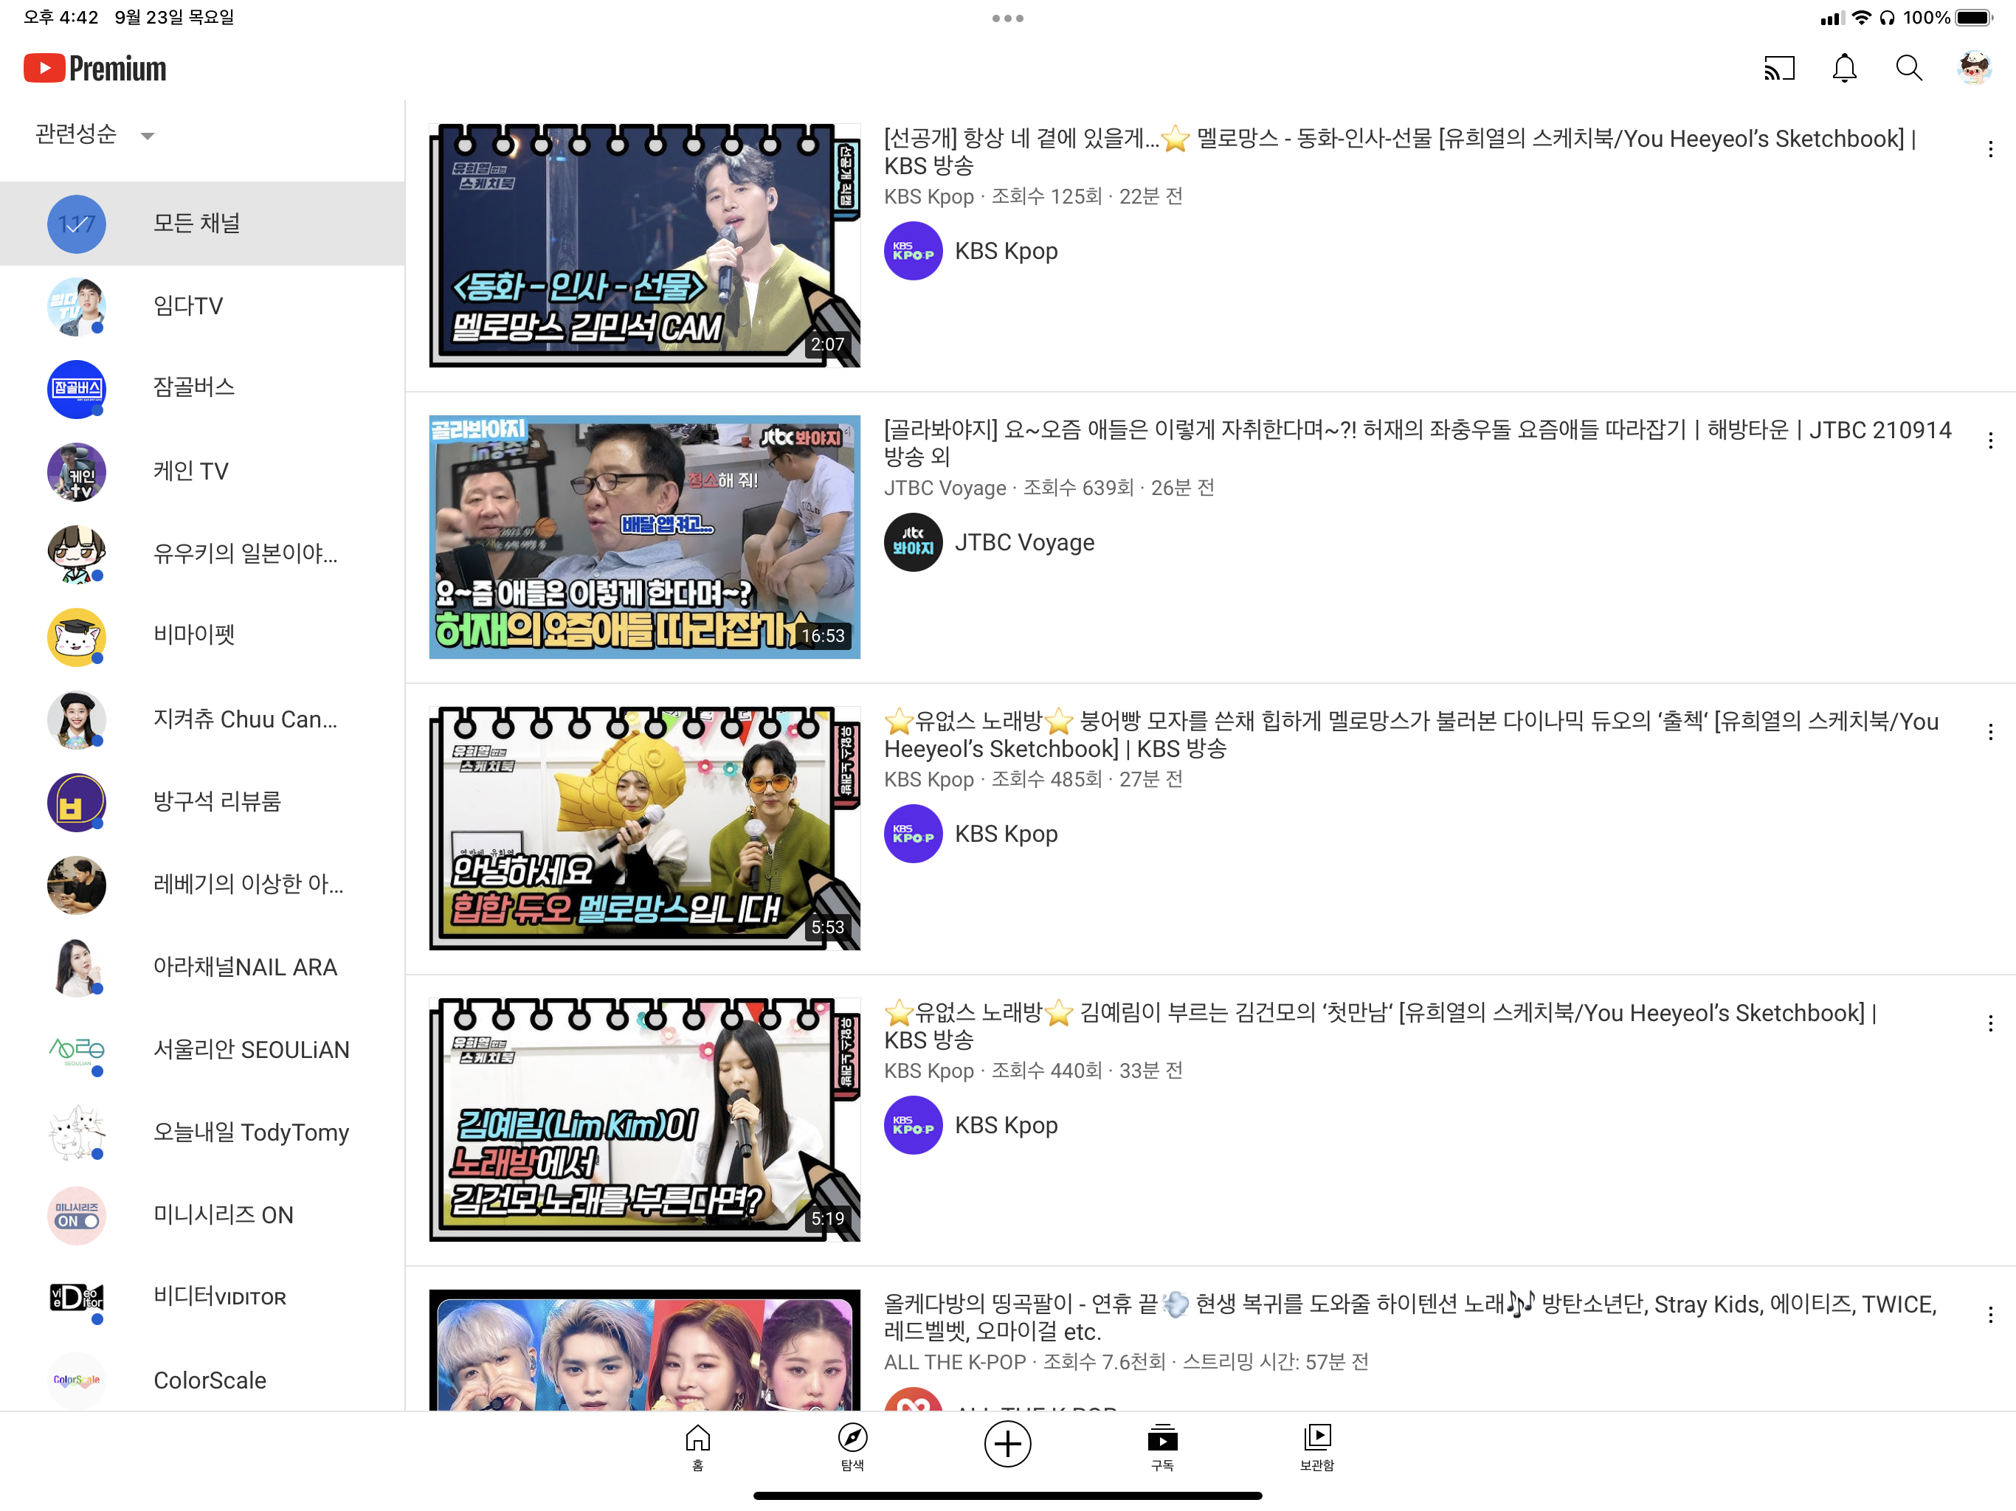This screenshot has width=2016, height=1511.
Task: Open more options for 김예림 첫만남 video
Action: tap(1989, 1023)
